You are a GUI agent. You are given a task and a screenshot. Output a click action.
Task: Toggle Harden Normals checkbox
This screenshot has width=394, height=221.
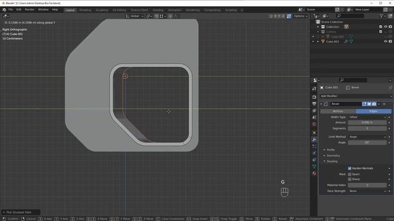click(x=350, y=168)
